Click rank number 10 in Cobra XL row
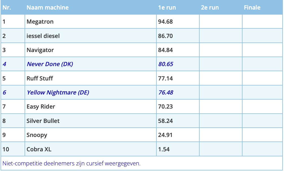 6,149
